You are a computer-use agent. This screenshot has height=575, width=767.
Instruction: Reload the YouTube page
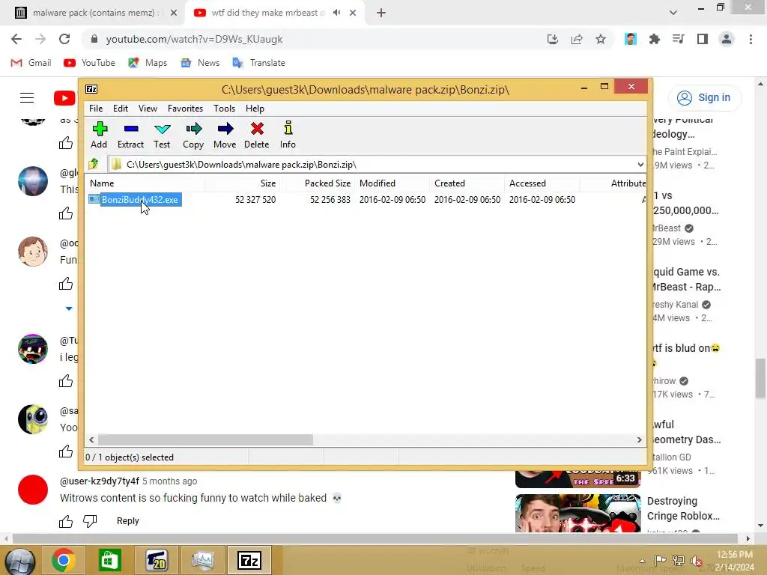click(64, 39)
